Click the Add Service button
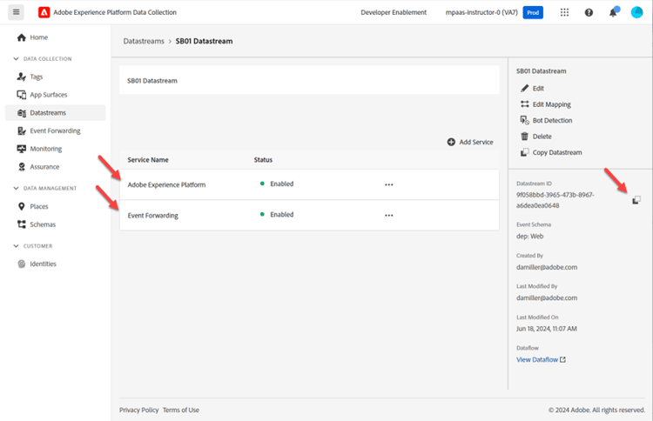 coord(470,142)
